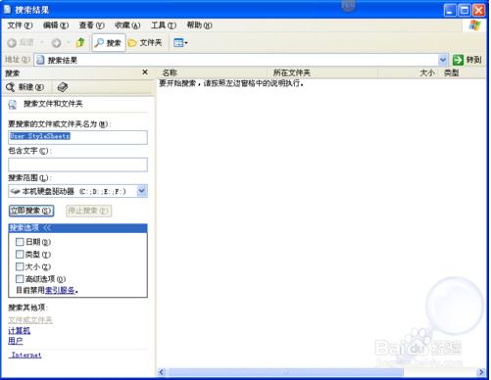Open Forward button history dropdown arrow
This screenshot has height=380, width=491.
(x=69, y=43)
